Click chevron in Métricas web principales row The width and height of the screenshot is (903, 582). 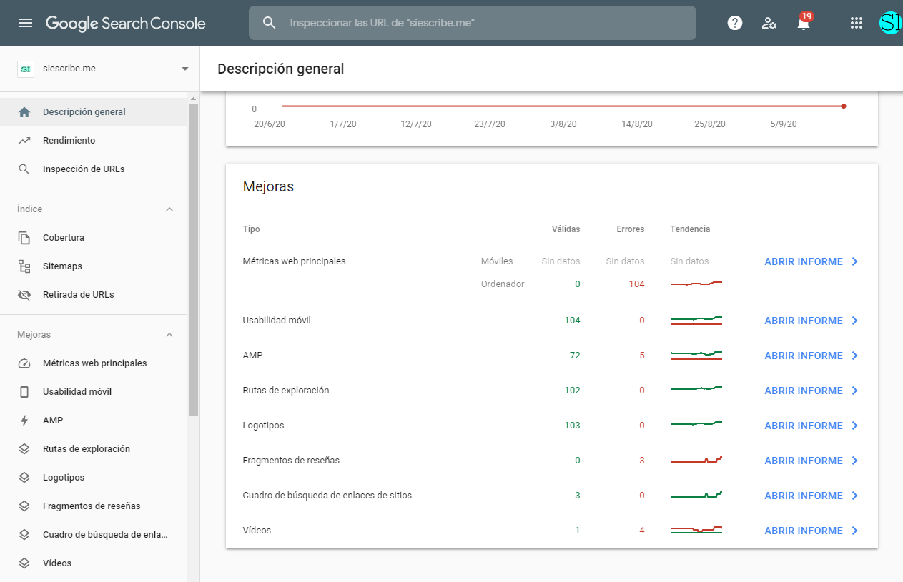pos(855,261)
